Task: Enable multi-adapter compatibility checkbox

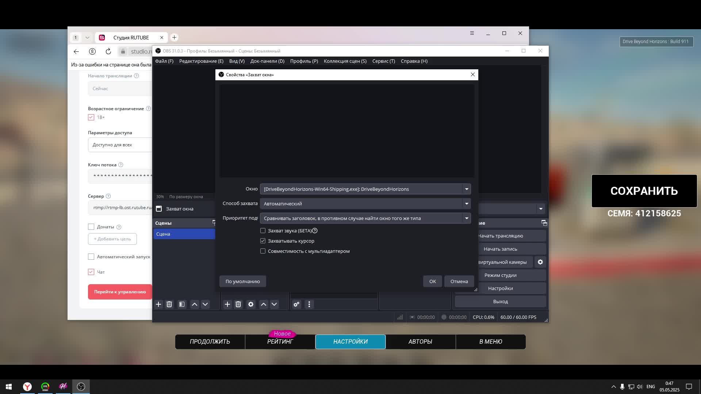Action: tap(263, 251)
